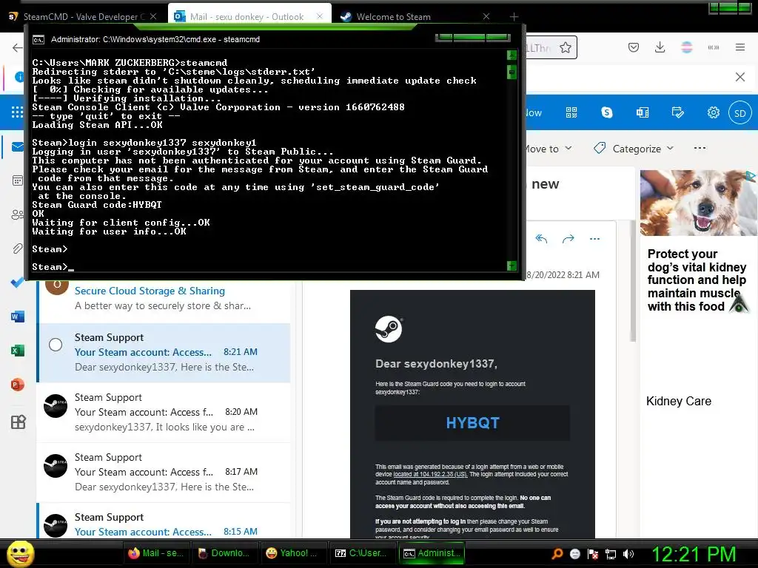Screen dimensions: 758x568
Task: Open Skype from Outlook header
Action: (607, 112)
